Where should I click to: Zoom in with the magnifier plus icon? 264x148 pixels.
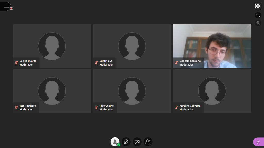click(x=258, y=15)
